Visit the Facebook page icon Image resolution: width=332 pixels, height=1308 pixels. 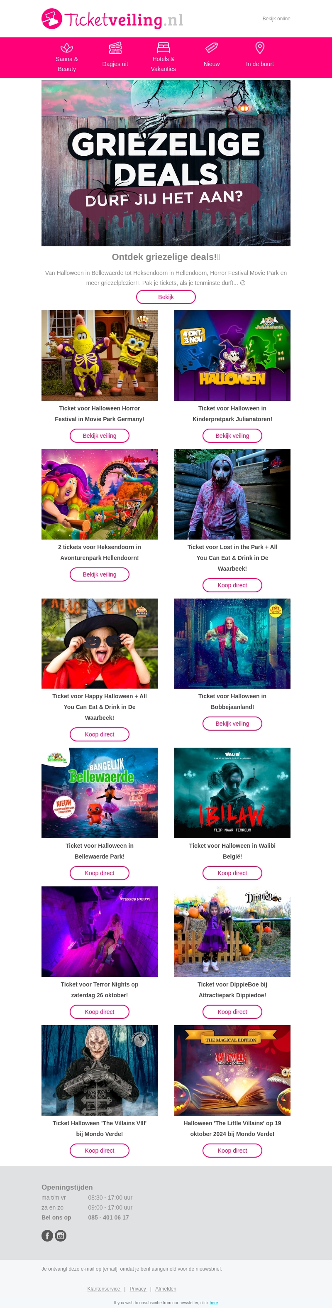pos(47,1235)
